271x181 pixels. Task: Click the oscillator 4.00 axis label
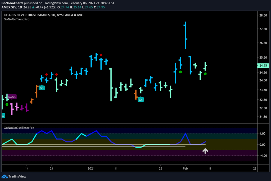(262, 133)
